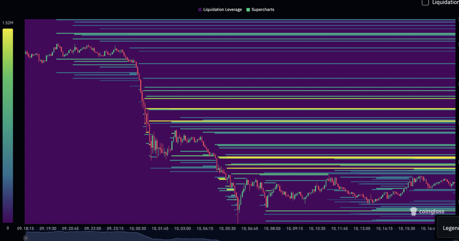Screen dimensions: 459x241
Task: Click the 10, 08:00 time axis label
Action: (x=272, y=228)
